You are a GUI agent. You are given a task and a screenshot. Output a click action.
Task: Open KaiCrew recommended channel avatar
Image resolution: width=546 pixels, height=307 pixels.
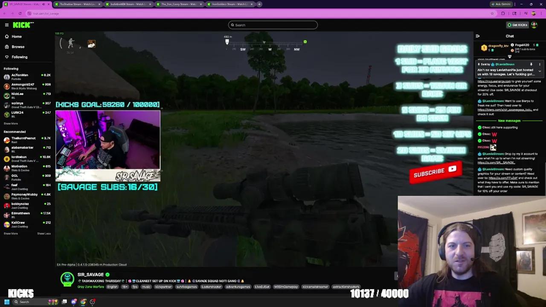[6, 224]
